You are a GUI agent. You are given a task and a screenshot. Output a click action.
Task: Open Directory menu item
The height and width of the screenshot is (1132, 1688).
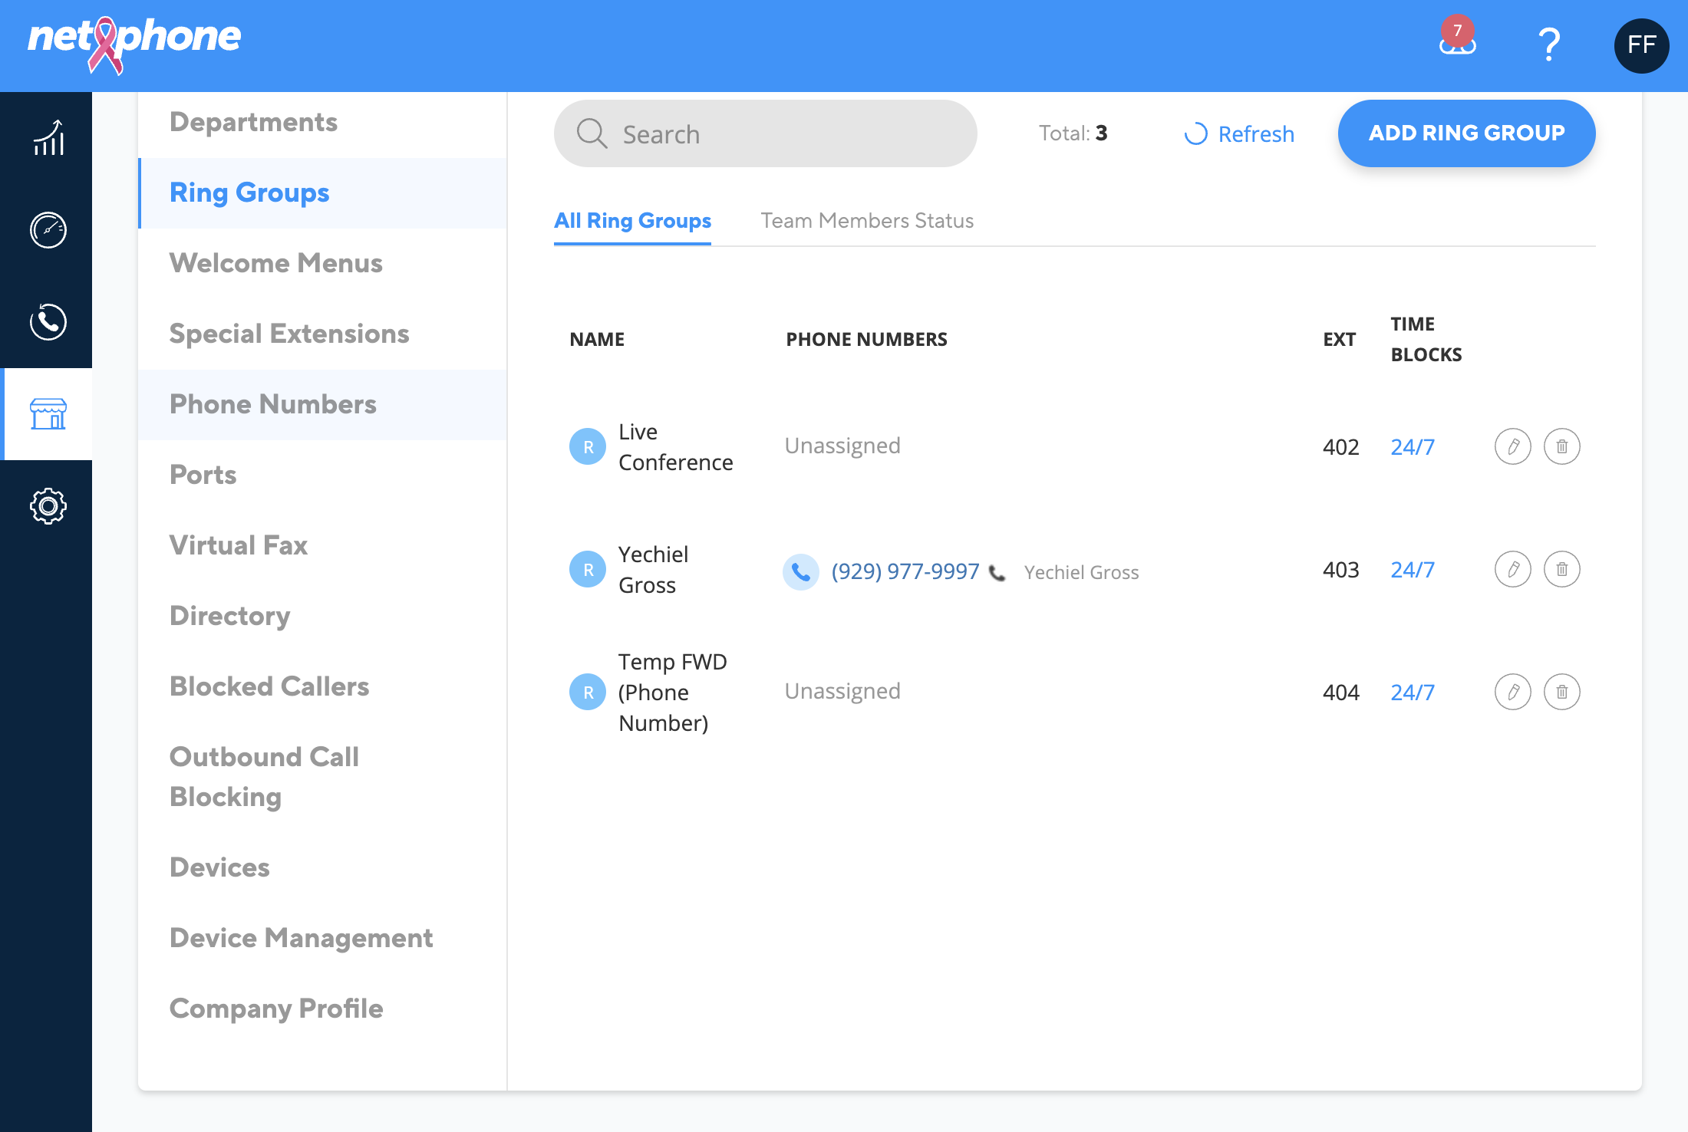(x=322, y=617)
